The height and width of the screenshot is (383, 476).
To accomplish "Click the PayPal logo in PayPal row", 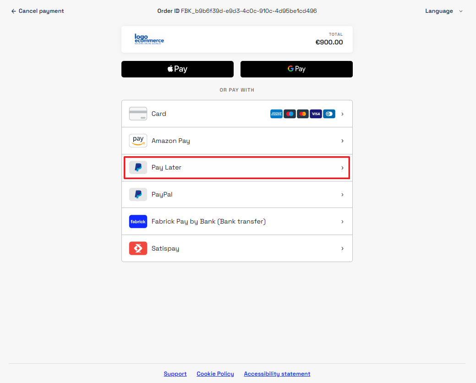I will click(138, 195).
